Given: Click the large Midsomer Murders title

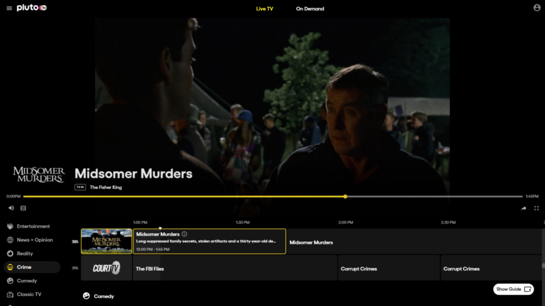Looking at the screenshot, I should (x=134, y=174).
